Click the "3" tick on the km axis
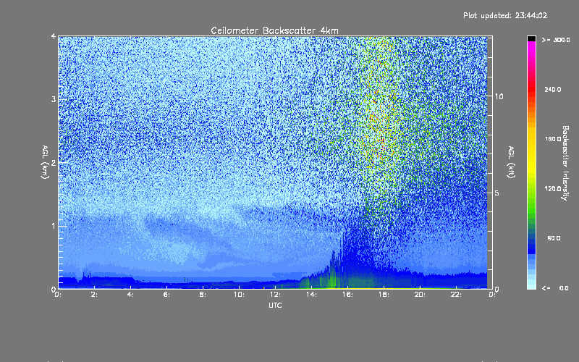The height and width of the screenshot is (362, 579). (x=54, y=99)
